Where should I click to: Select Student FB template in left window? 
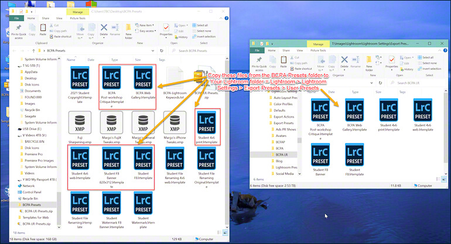(x=143, y=163)
